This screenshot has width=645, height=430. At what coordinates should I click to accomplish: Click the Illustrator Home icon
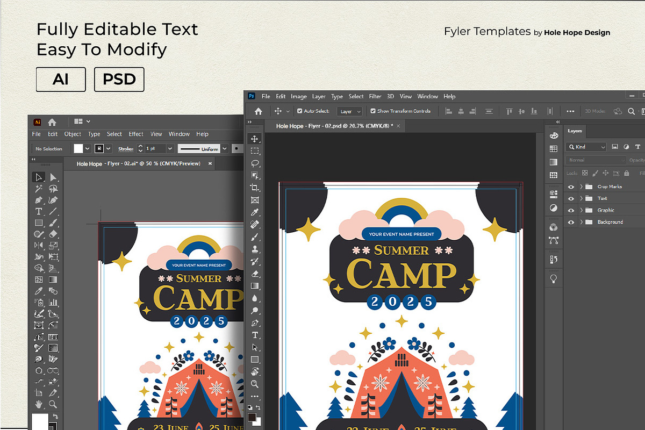pyautogui.click(x=52, y=122)
